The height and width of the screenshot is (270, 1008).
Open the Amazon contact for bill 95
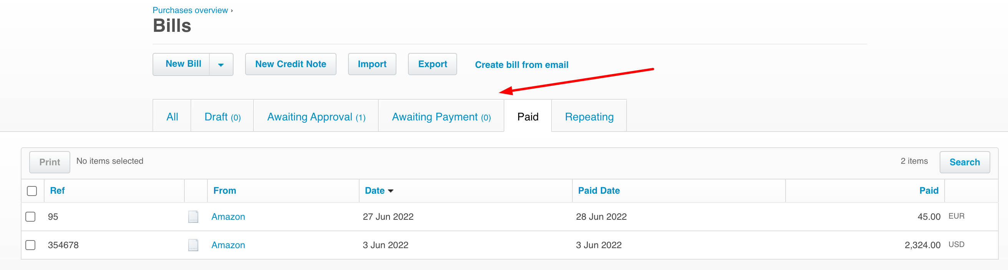[228, 216]
